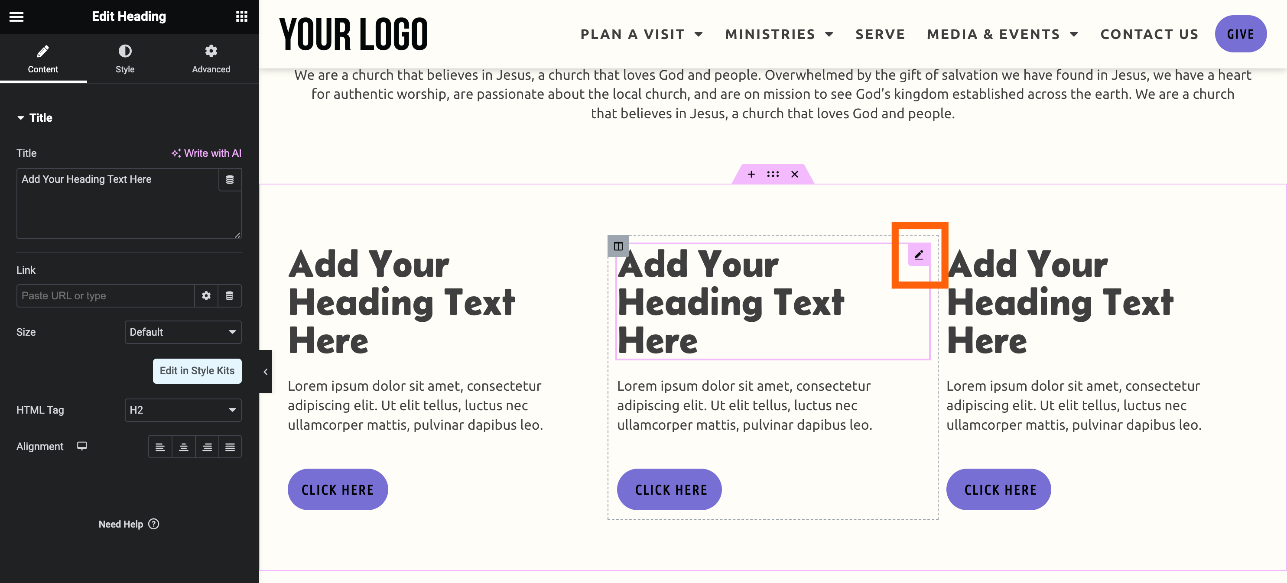The height and width of the screenshot is (583, 1287).
Task: Click the Link URL input field
Action: [x=105, y=296]
